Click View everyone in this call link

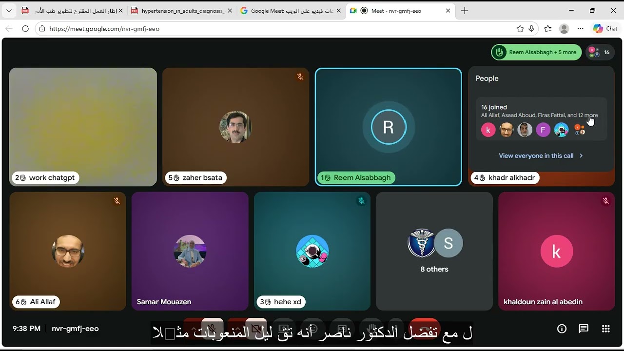[536, 156]
